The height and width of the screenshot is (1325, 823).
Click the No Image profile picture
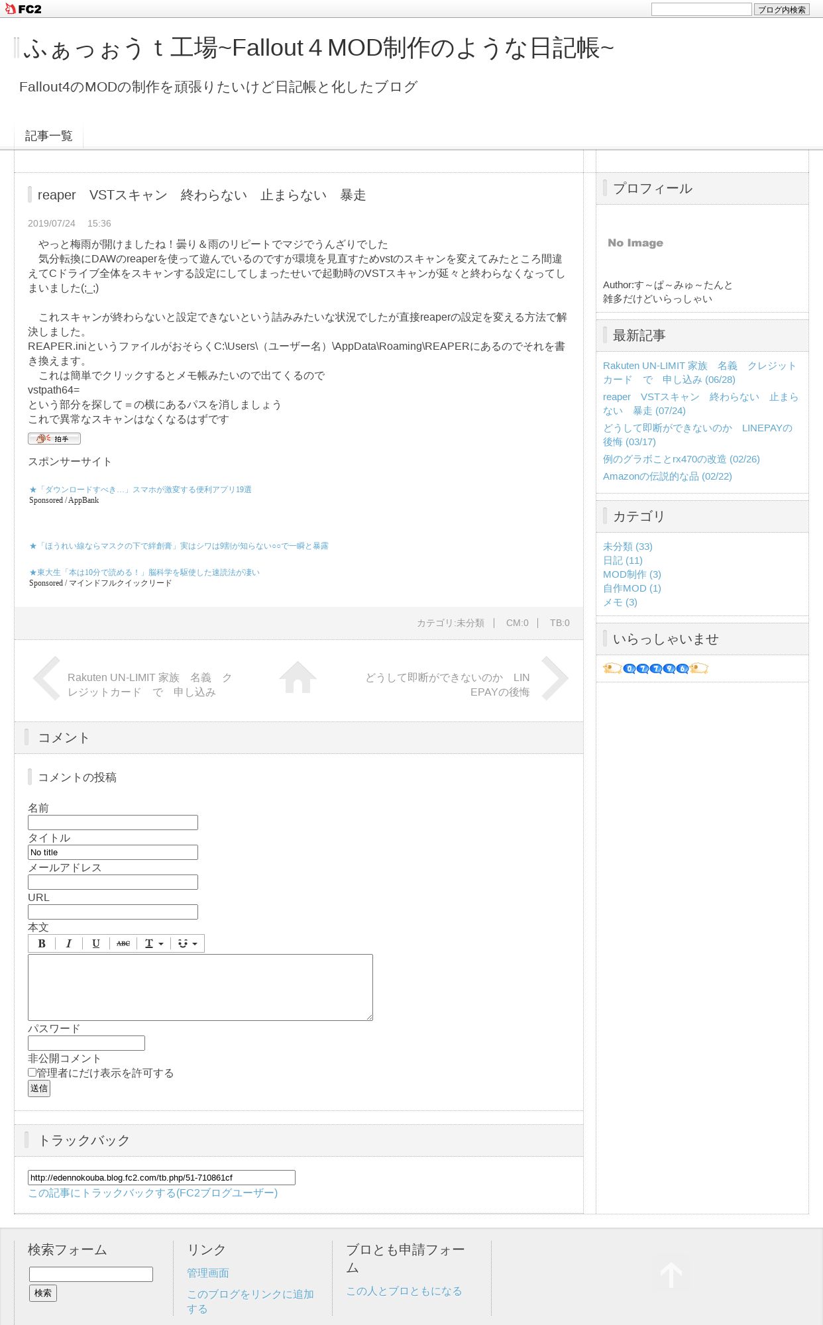pyautogui.click(x=635, y=242)
